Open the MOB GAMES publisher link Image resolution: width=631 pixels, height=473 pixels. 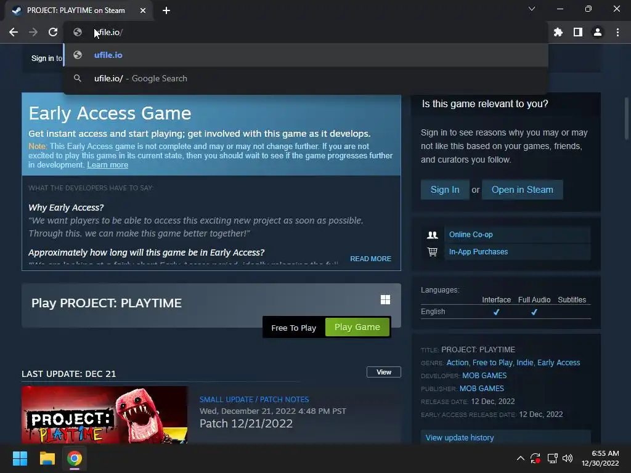pos(482,388)
